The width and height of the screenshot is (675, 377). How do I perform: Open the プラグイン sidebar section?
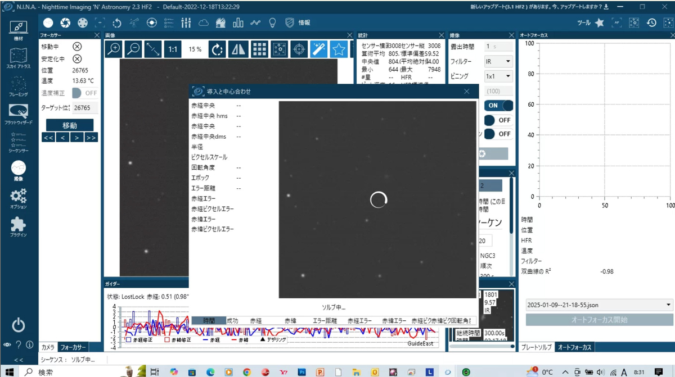(19, 227)
